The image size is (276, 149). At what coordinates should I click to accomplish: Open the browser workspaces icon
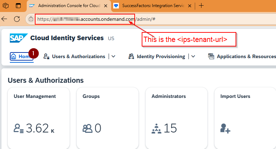tap(6, 6)
